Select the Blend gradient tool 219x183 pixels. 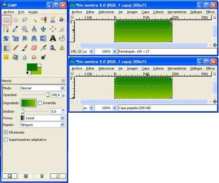pyautogui.click(x=6, y=48)
